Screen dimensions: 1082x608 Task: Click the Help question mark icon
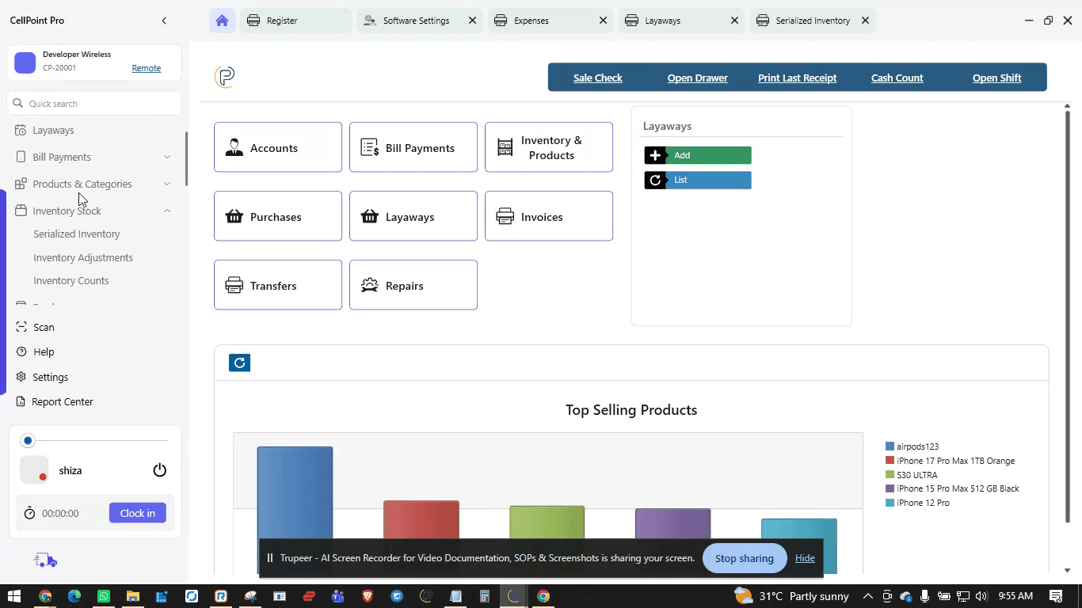[x=21, y=351]
